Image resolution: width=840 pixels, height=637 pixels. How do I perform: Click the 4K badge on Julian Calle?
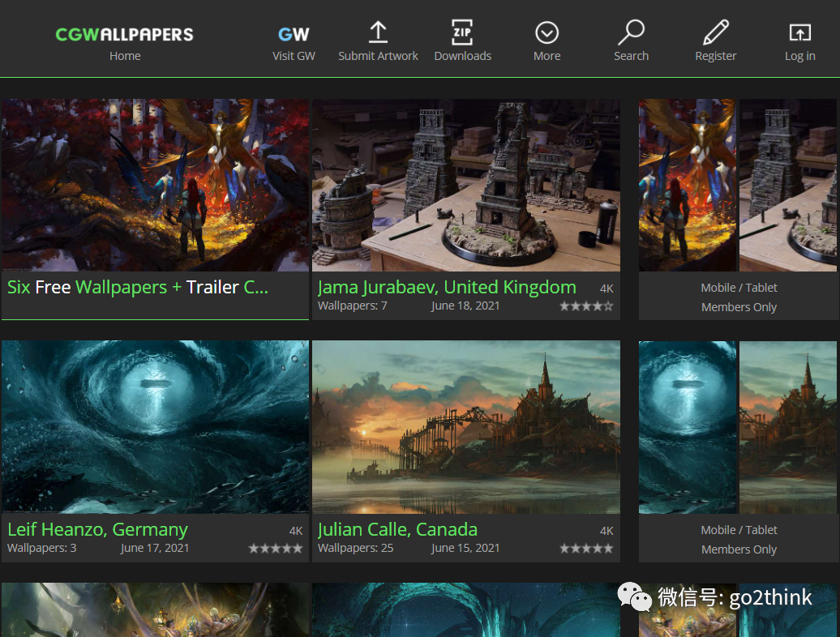pos(606,531)
